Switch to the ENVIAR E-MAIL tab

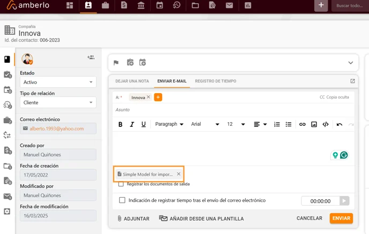coord(172,81)
